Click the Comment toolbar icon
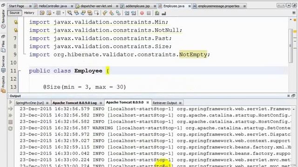Screen dimensions: 298x167 157,13
